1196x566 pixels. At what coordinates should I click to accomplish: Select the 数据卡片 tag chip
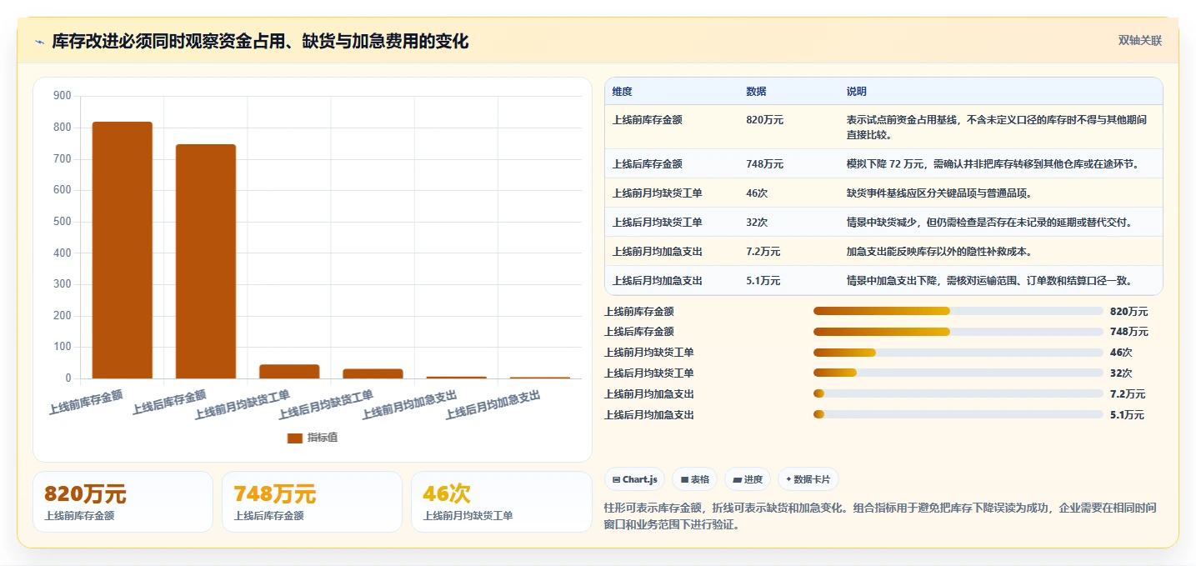pos(808,479)
